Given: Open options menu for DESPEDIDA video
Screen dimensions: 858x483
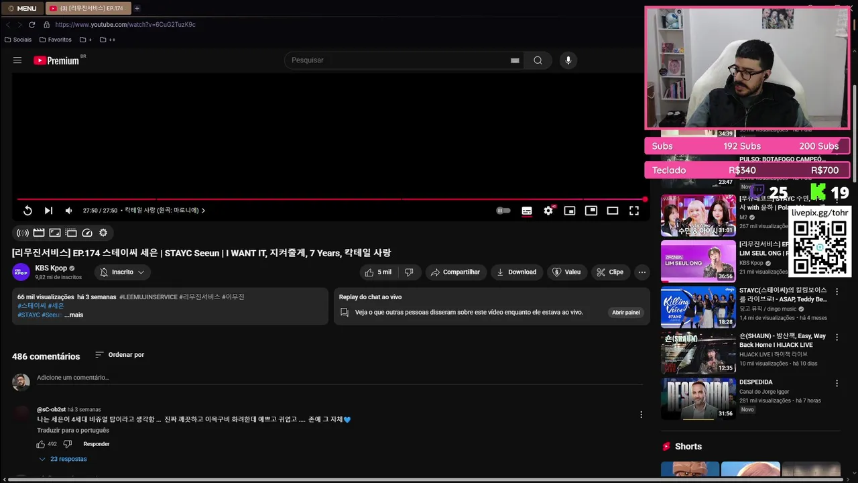Looking at the screenshot, I should pos(837,383).
